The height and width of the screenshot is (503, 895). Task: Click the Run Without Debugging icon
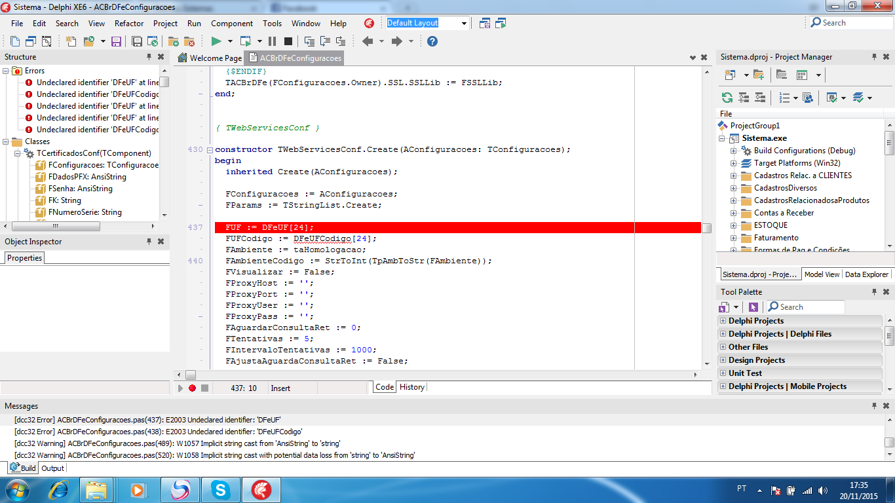tap(246, 41)
